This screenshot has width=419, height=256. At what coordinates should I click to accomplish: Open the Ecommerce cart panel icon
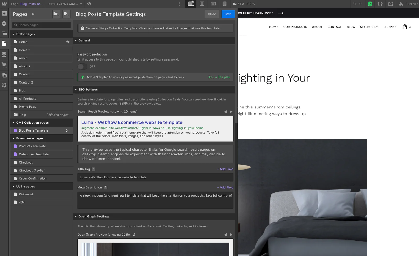click(x=4, y=65)
